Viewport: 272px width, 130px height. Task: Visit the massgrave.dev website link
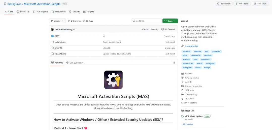point(191,46)
